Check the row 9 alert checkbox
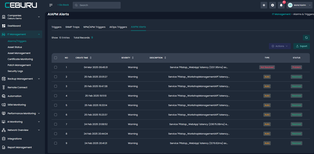 [55, 143]
